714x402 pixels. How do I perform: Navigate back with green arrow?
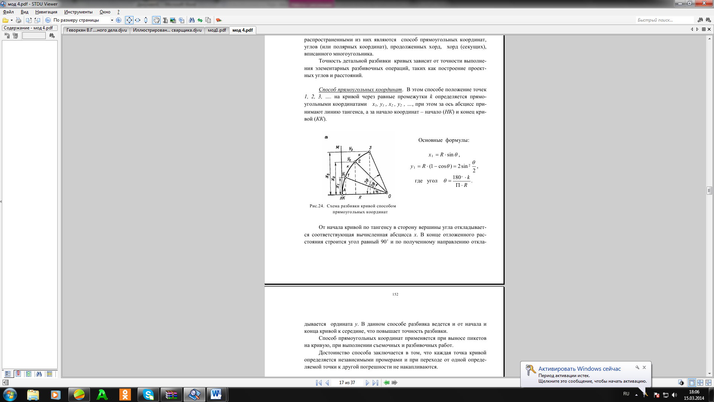point(387,383)
